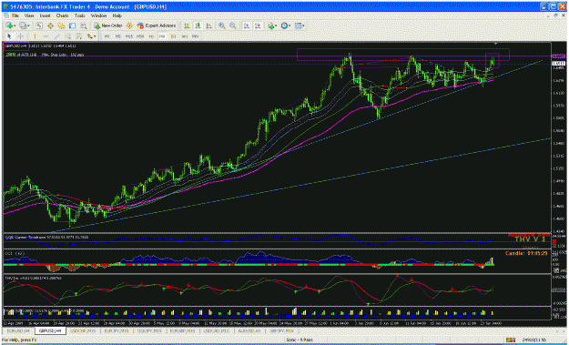Open the Tools menu
The width and height of the screenshot is (569, 345).
(x=80, y=16)
